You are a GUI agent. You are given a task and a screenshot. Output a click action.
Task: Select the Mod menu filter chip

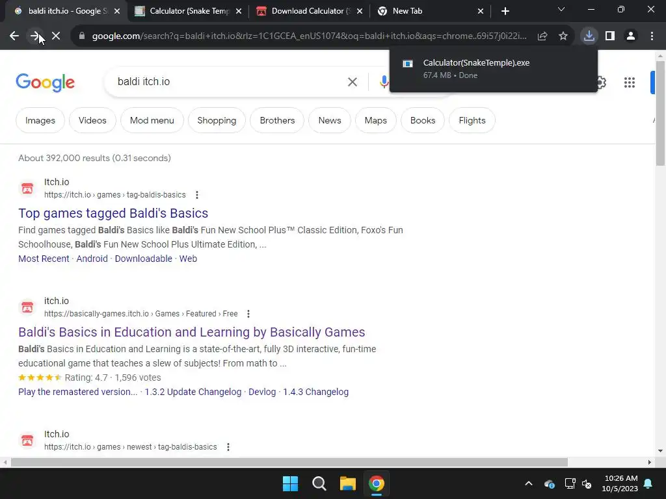tap(152, 120)
